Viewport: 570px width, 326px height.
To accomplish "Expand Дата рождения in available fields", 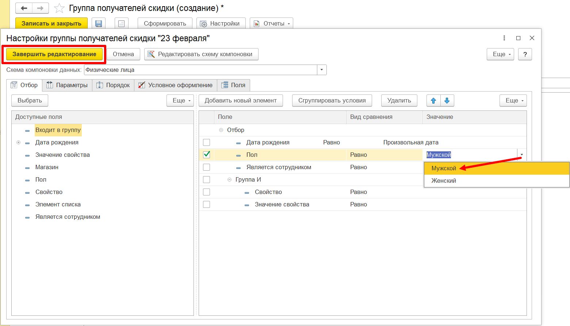I will (18, 143).
